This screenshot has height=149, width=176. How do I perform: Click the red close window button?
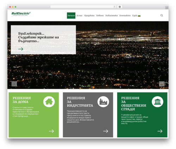click(x=10, y=7)
